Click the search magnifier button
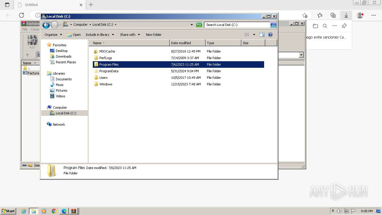The image size is (382, 215). (x=273, y=25)
